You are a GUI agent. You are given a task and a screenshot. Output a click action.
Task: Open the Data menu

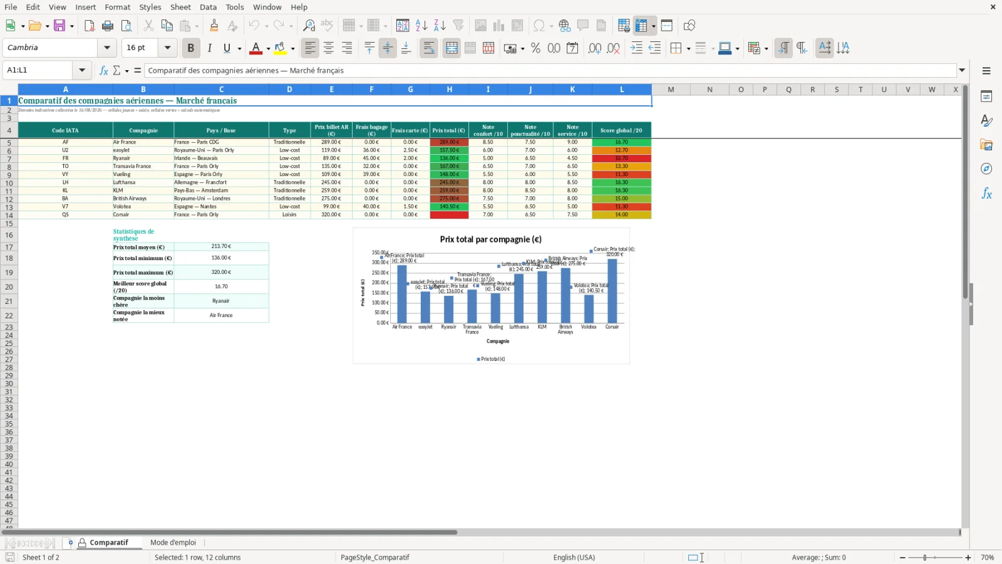(208, 7)
